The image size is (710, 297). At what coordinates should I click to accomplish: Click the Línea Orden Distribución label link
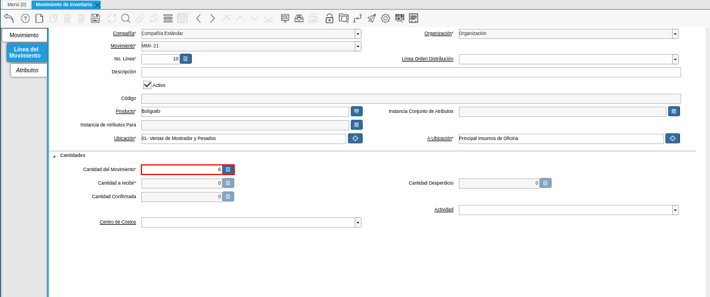click(x=427, y=59)
